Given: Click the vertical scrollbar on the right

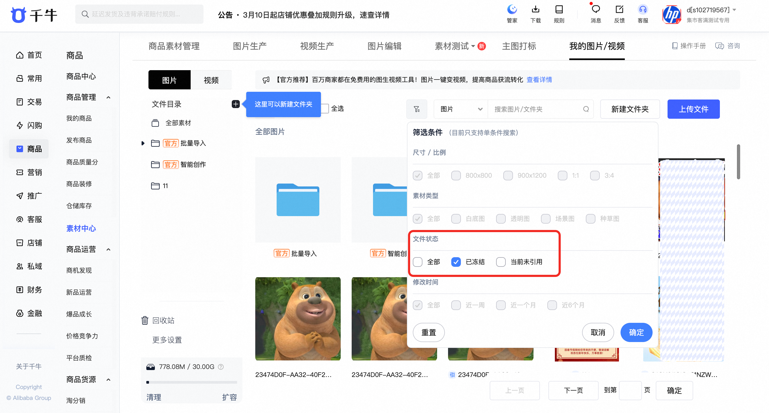Looking at the screenshot, I should [x=738, y=162].
